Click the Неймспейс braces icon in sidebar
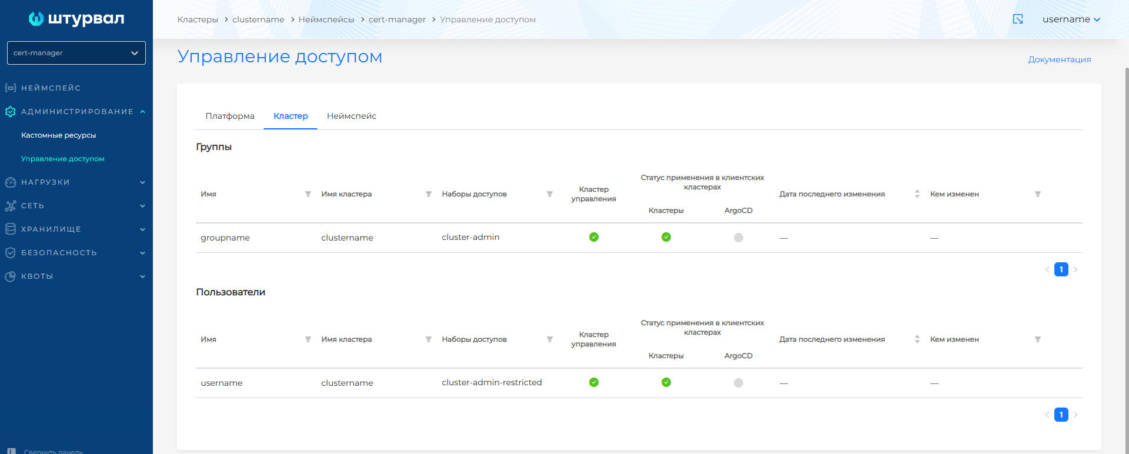The image size is (1129, 454). [x=11, y=88]
